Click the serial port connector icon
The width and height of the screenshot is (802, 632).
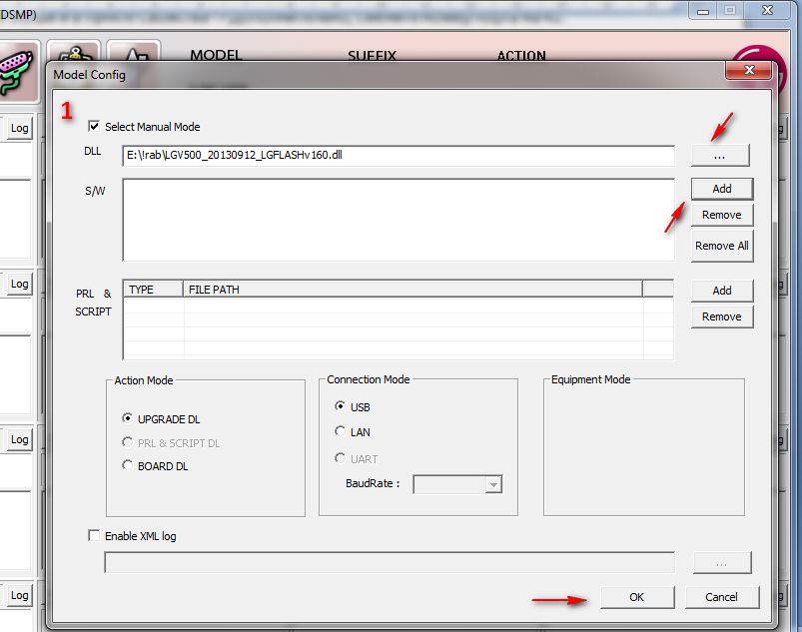tap(16, 72)
